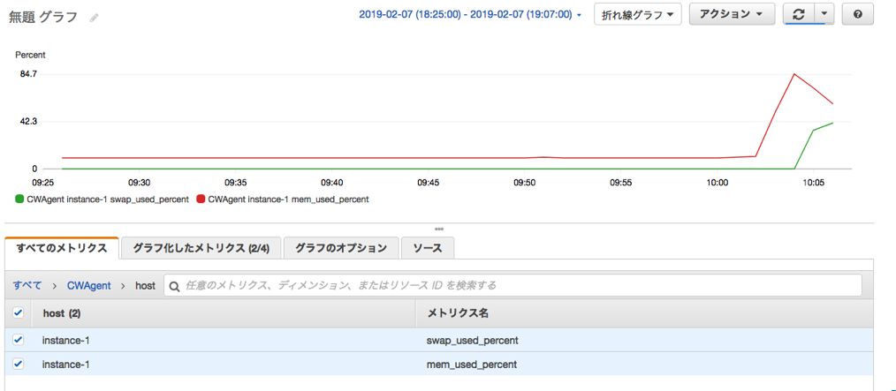Click the すべて breadcrumb link

coord(27,286)
